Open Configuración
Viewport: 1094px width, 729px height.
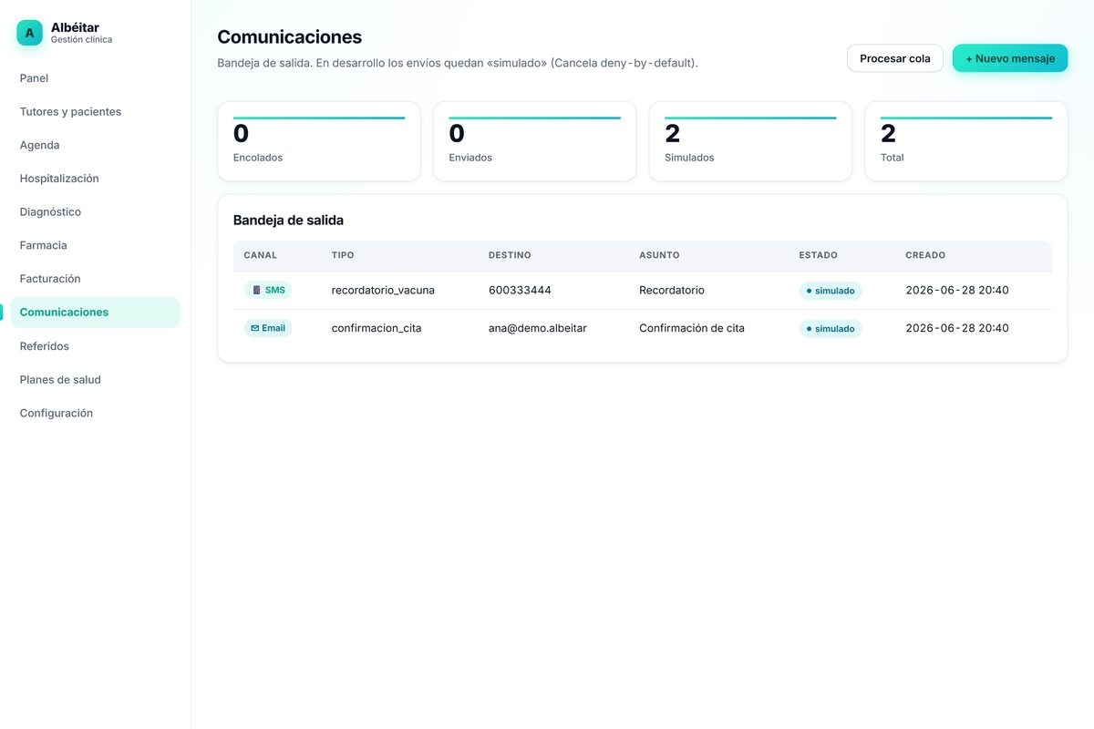coord(95,414)
